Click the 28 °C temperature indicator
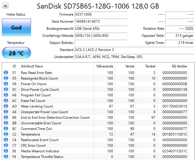The image size is (196, 160). [16, 53]
